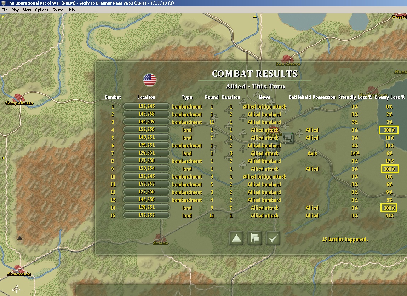Click the Friendly Loss % column header

[x=355, y=97]
